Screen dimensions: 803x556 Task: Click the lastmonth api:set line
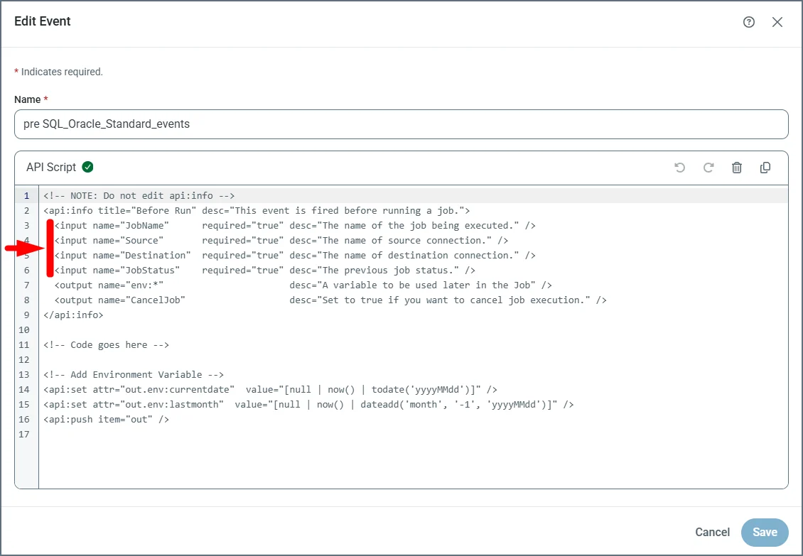308,404
